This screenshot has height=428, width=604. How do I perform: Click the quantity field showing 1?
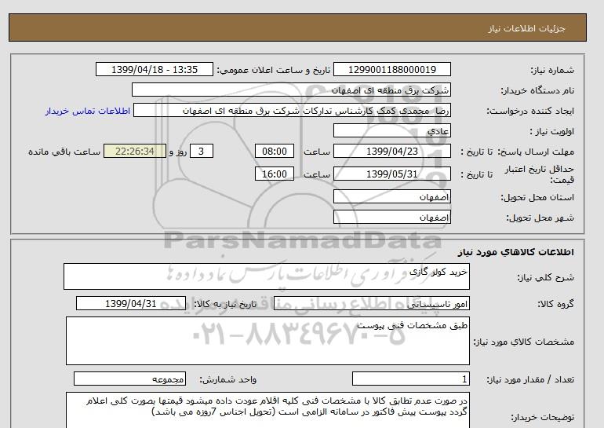[x=411, y=379]
